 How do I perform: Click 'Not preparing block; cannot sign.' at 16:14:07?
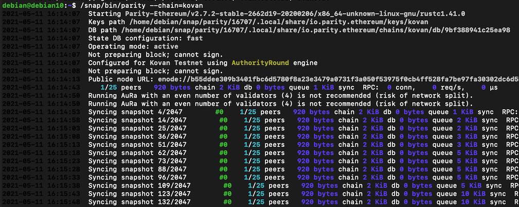point(155,54)
